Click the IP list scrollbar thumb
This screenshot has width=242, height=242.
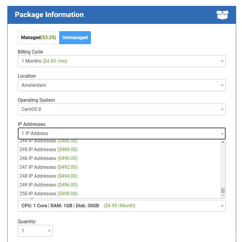(223, 191)
